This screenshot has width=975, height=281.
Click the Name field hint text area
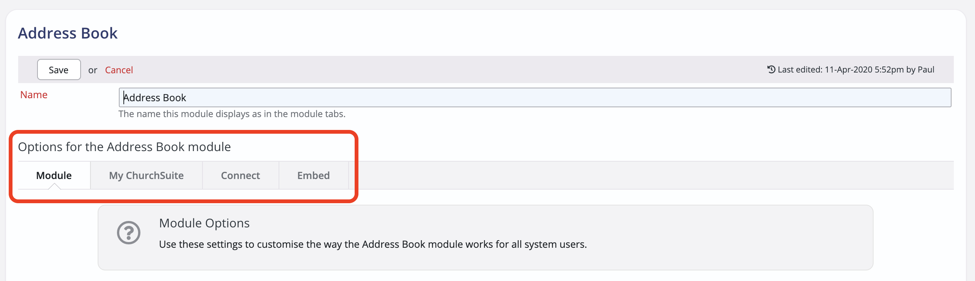(232, 114)
